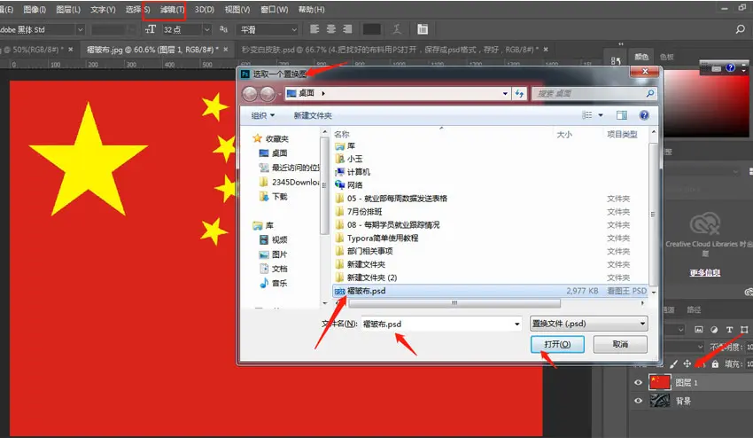The image size is (753, 438).
Task: Click the 新建文件夹 new folder button
Action: 313,115
